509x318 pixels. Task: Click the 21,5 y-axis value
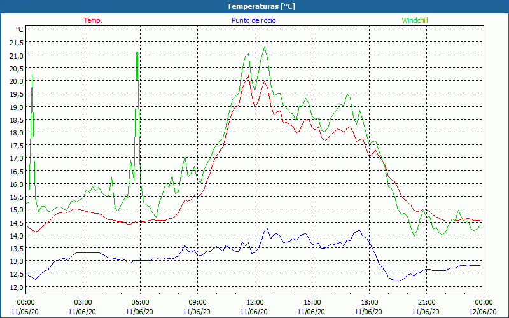(x=17, y=42)
